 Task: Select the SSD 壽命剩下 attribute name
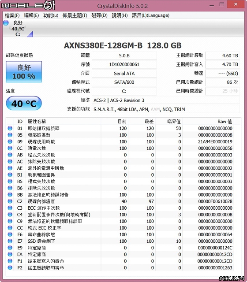click(41, 241)
